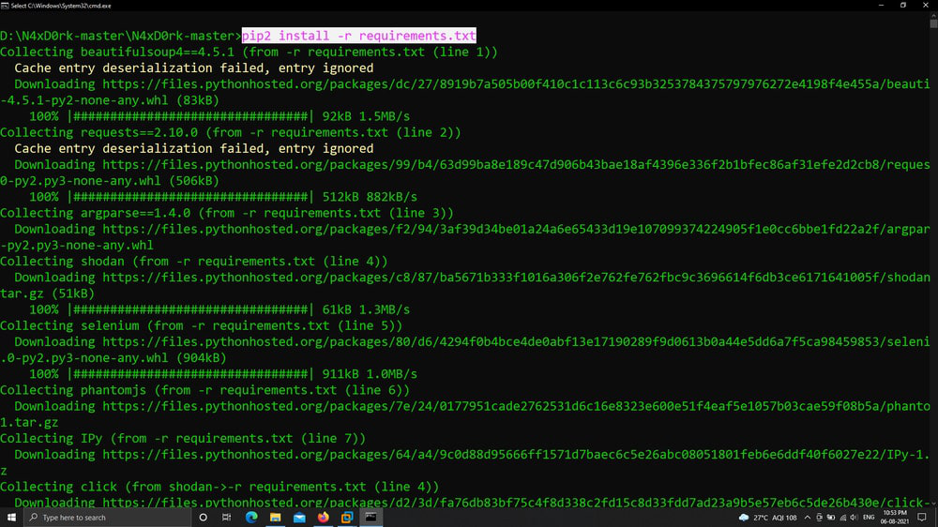Screen dimensions: 938x527
Task: Click the window title 'Select C:\Windows\System32\cmd.exe'
Action: point(61,6)
